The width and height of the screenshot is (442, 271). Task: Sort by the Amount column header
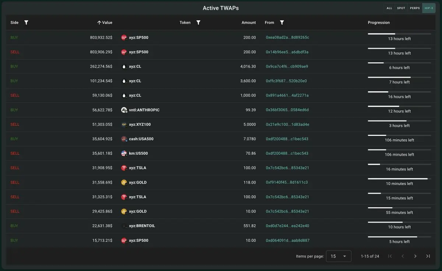(249, 22)
